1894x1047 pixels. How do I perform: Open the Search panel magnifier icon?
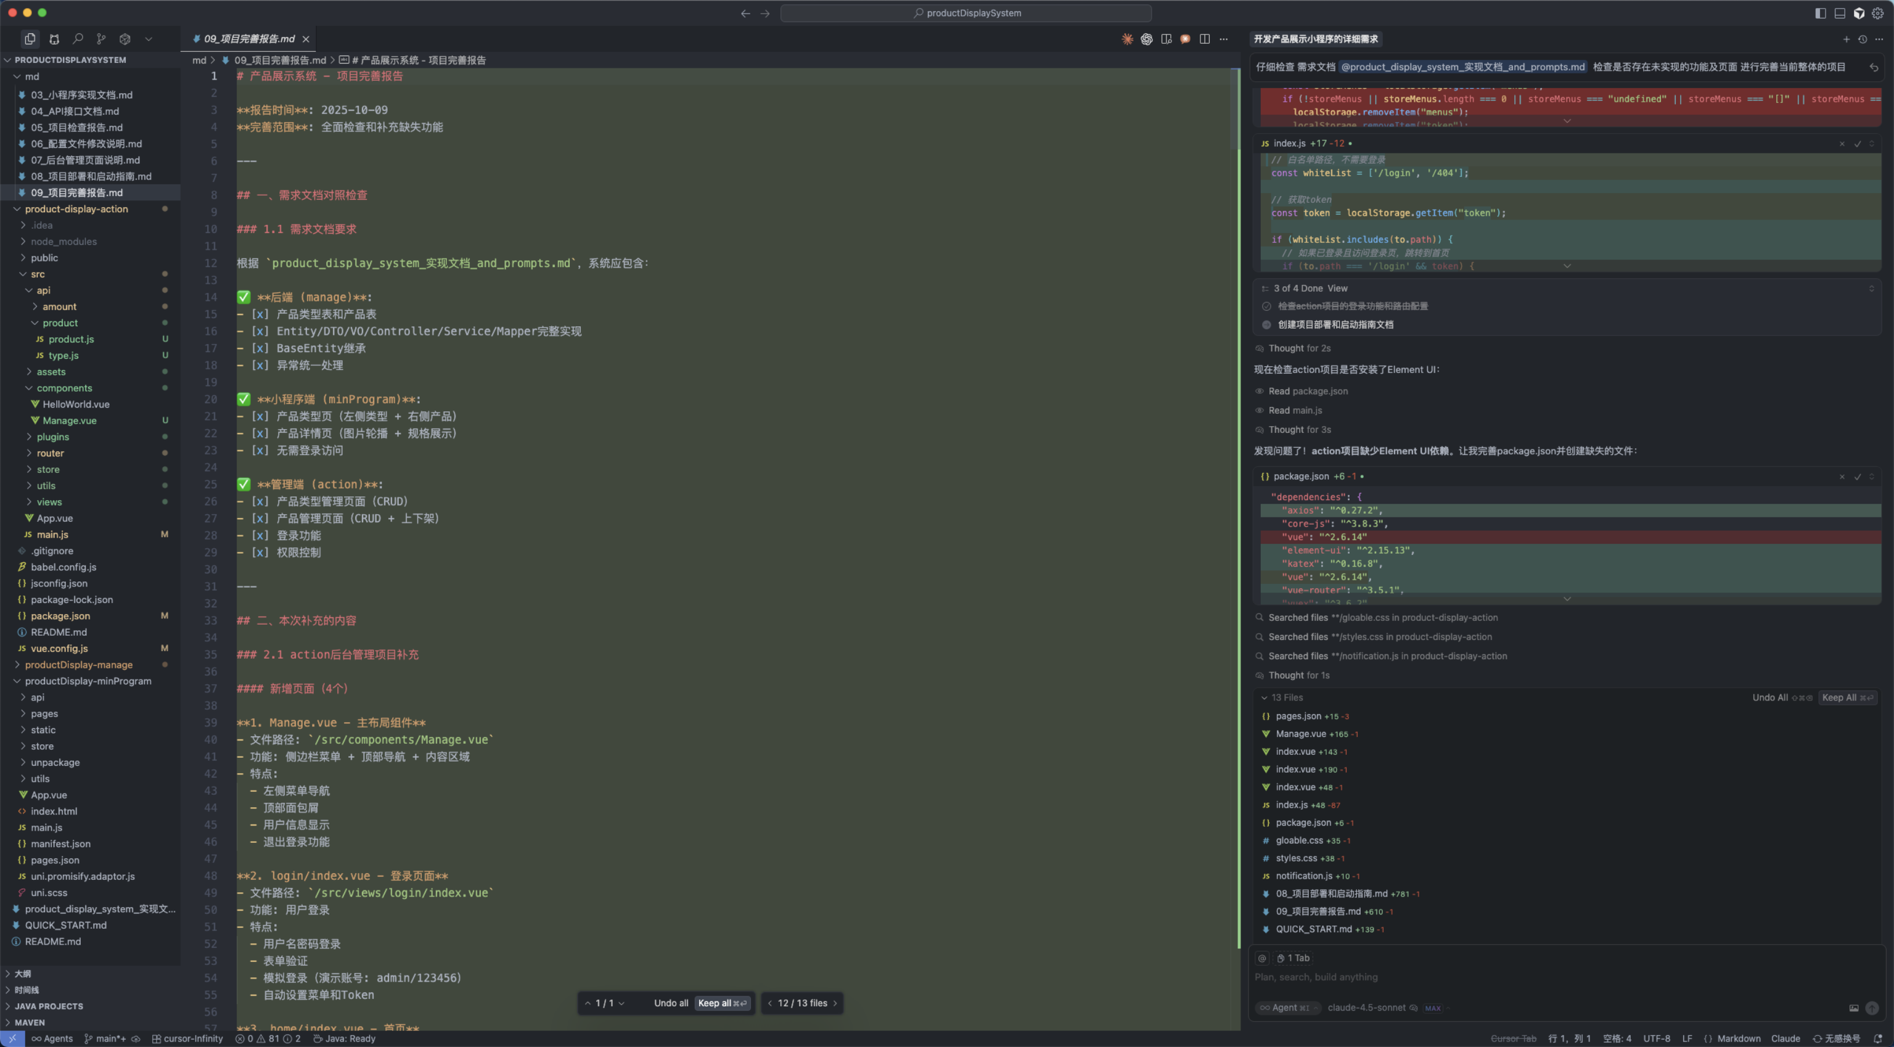(78, 39)
